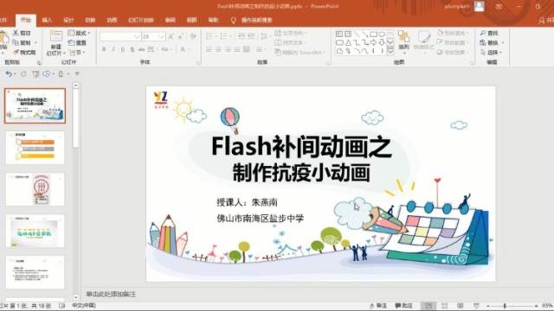Expand the shapes gallery More arrow

[x=390, y=52]
